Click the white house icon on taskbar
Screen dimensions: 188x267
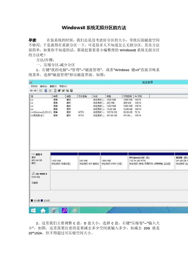[x=43, y=210]
